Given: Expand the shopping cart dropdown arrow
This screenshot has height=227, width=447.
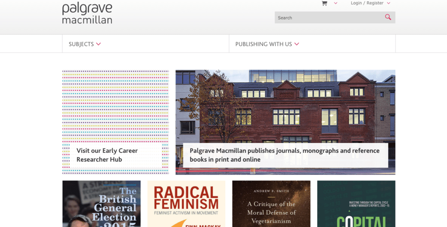Looking at the screenshot, I should 336,3.
